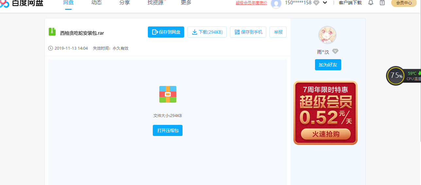Open the 更多 menu
421x185 pixels.
186,3
